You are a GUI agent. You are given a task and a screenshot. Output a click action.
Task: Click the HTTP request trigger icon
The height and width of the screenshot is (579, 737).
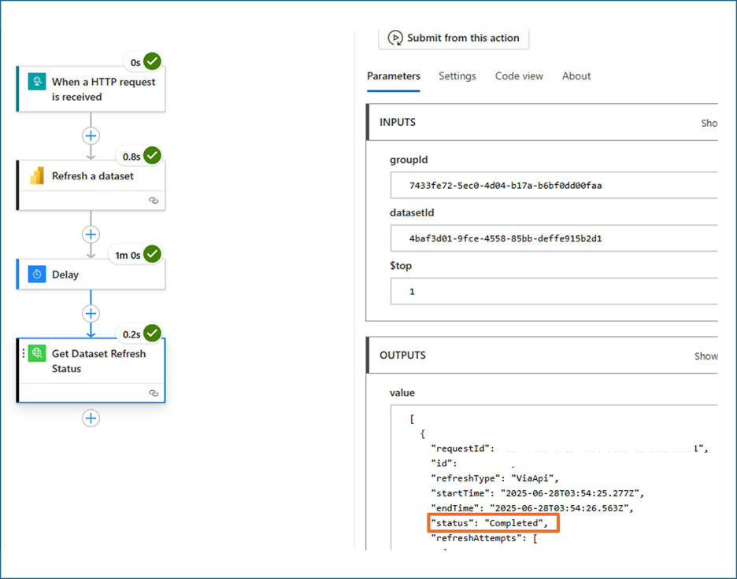[x=37, y=82]
